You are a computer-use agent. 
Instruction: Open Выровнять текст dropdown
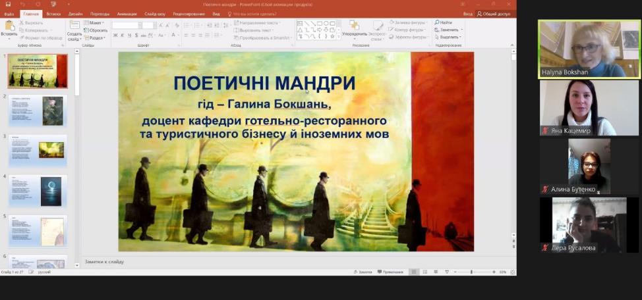point(254,30)
